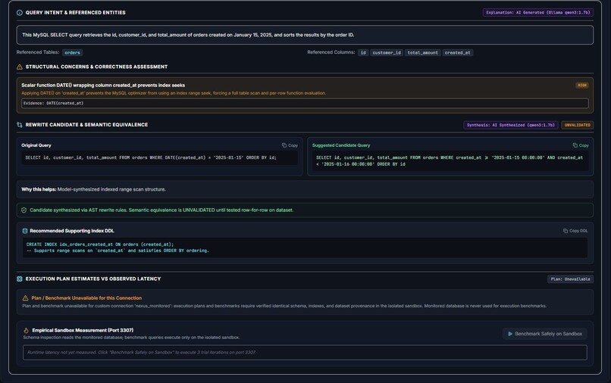611x383 pixels.
Task: Click the shield icon in the unvalidated candidate notice
Action: (x=23, y=210)
